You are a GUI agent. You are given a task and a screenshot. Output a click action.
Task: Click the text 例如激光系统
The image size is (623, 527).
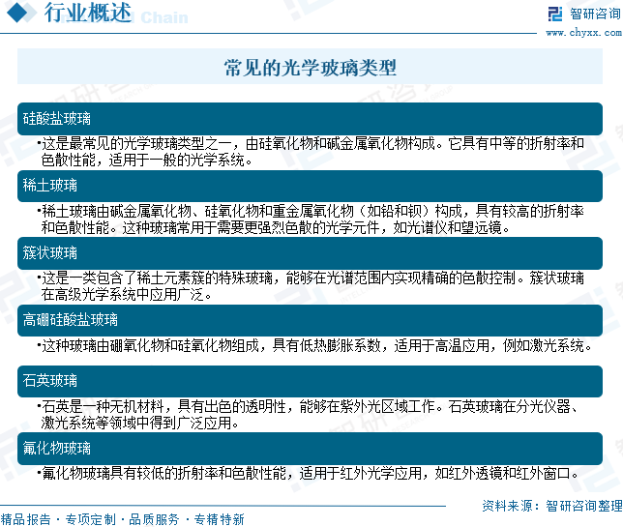[x=544, y=345]
